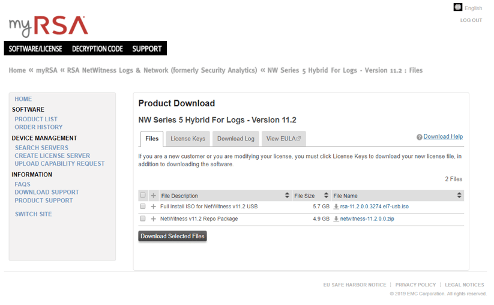Click the myRSA logo
Viewport: 494px width, 305px height.
48,26
